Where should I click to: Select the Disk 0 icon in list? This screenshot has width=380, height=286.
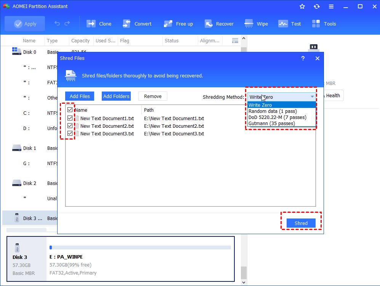[16, 51]
